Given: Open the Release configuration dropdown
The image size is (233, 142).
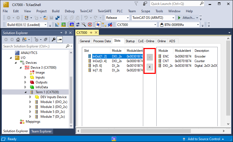Looking at the screenshot, I should pos(128,18).
